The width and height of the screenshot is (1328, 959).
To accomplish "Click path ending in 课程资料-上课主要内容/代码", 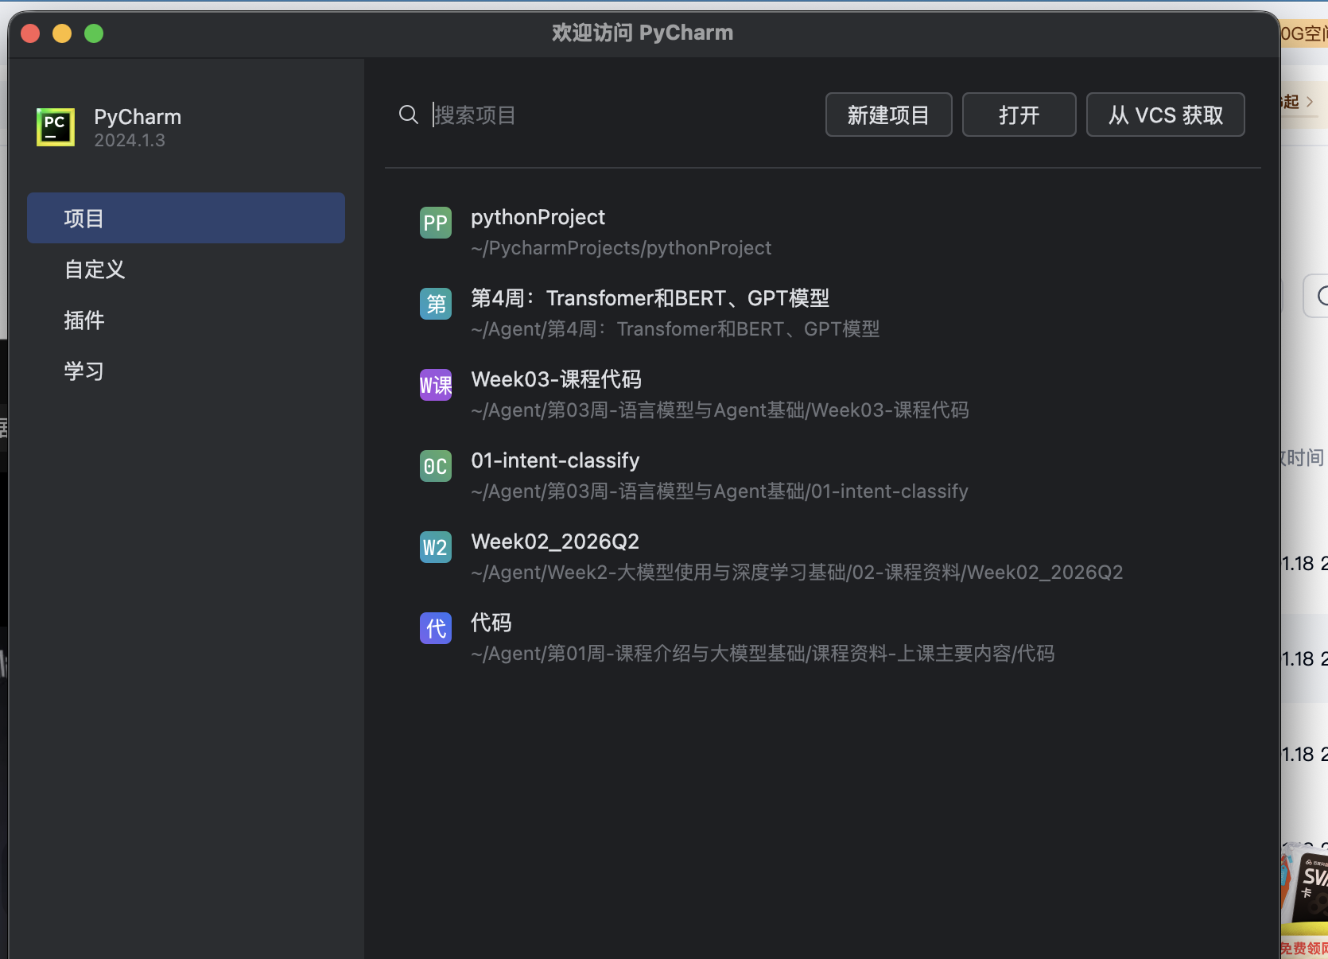I will tap(763, 654).
